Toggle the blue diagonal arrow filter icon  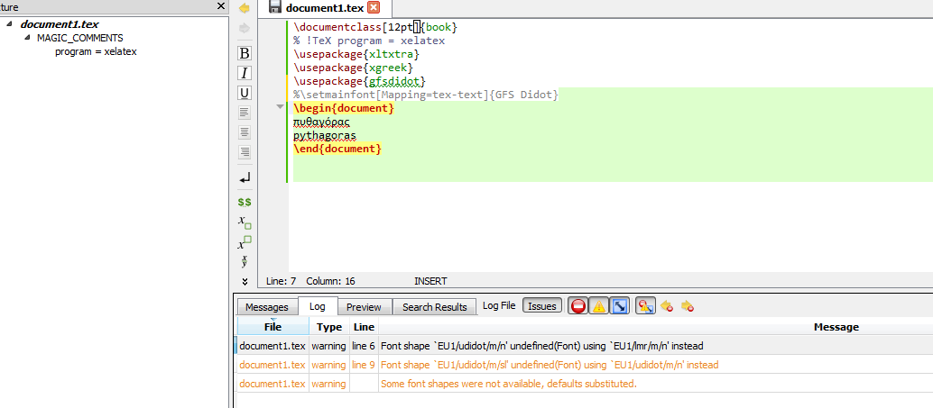[x=619, y=306]
